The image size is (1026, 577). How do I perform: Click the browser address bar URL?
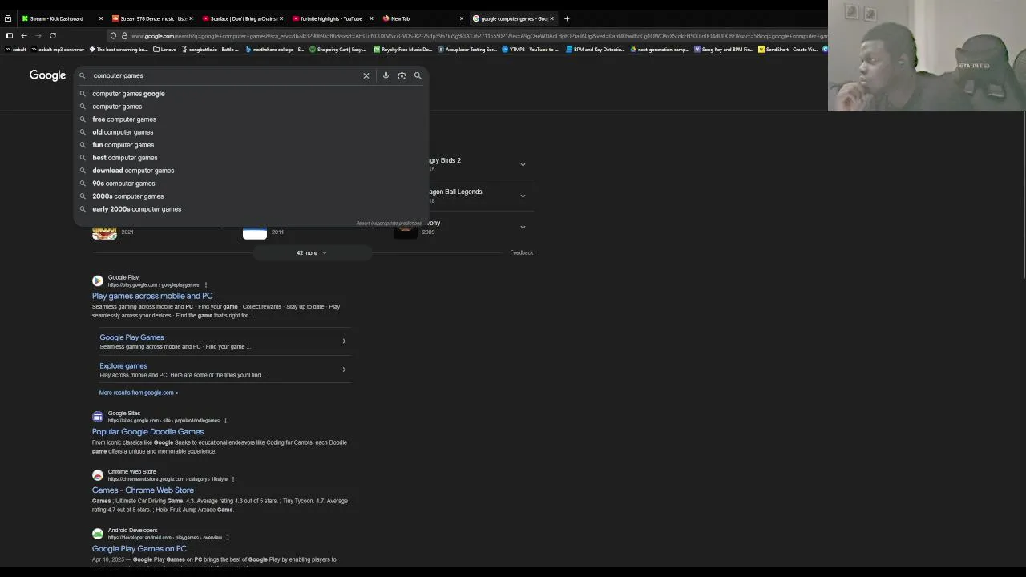point(478,35)
